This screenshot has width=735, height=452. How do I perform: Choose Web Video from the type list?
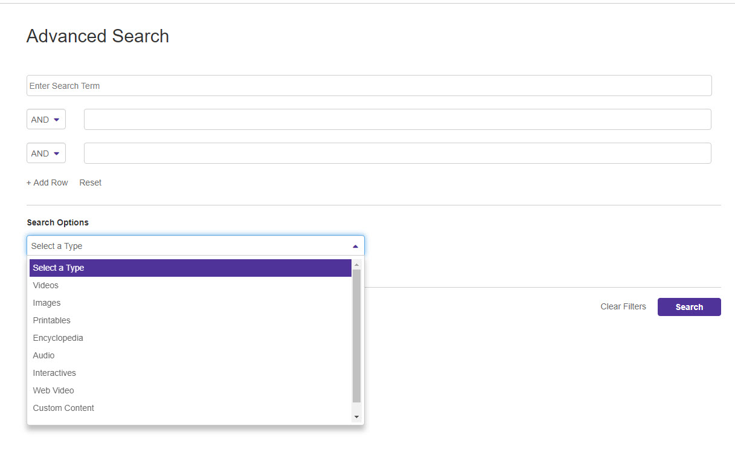[x=54, y=390]
